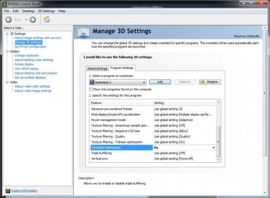Toggle Show only programs found checkbox

91,90
